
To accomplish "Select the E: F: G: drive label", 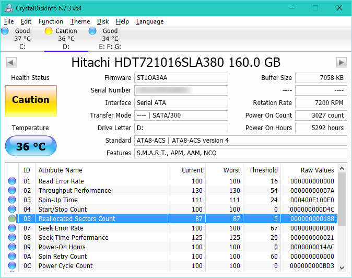I will tap(110, 47).
